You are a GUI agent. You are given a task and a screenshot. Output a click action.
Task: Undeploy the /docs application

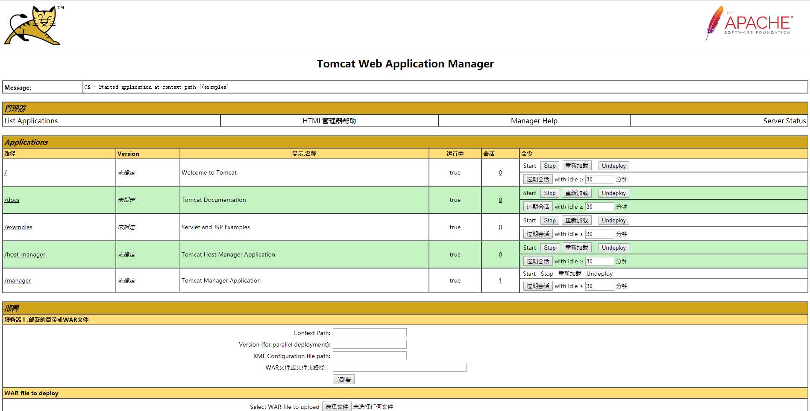pos(613,193)
